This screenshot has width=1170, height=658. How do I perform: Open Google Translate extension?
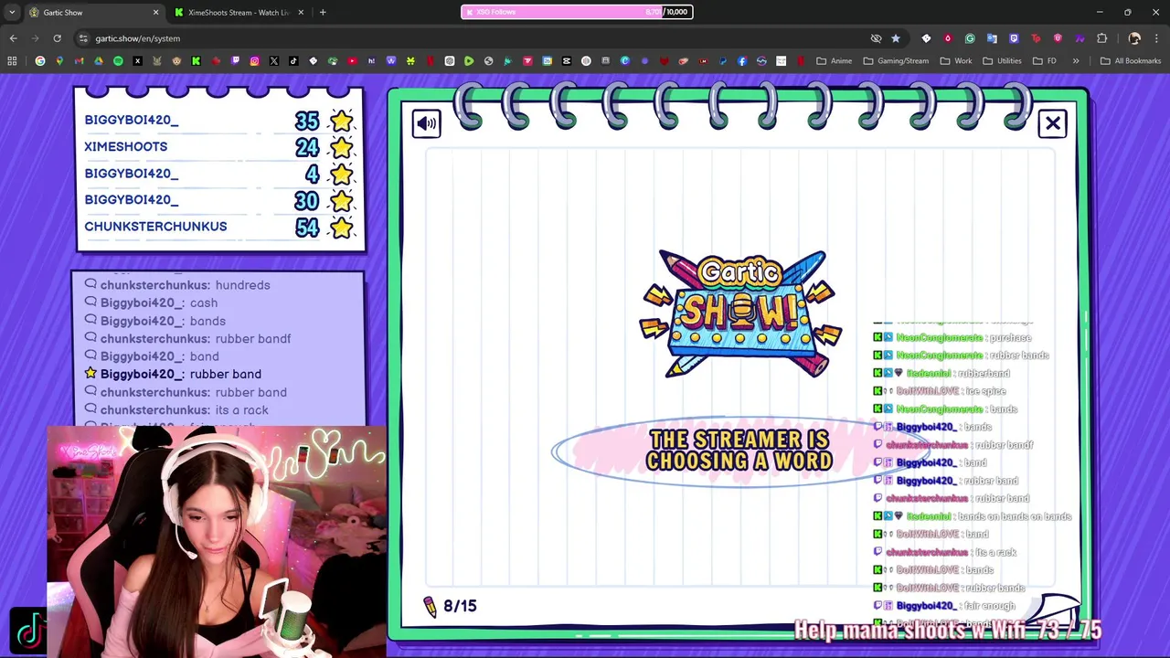pyautogui.click(x=992, y=38)
